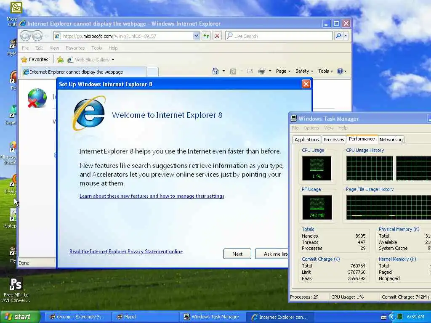The width and height of the screenshot is (431, 323).
Task: Open the Task Manager Help menu
Action: [343, 128]
